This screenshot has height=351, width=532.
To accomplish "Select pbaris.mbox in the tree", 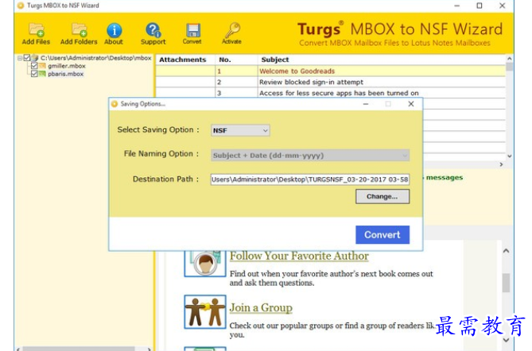I will [x=65, y=74].
